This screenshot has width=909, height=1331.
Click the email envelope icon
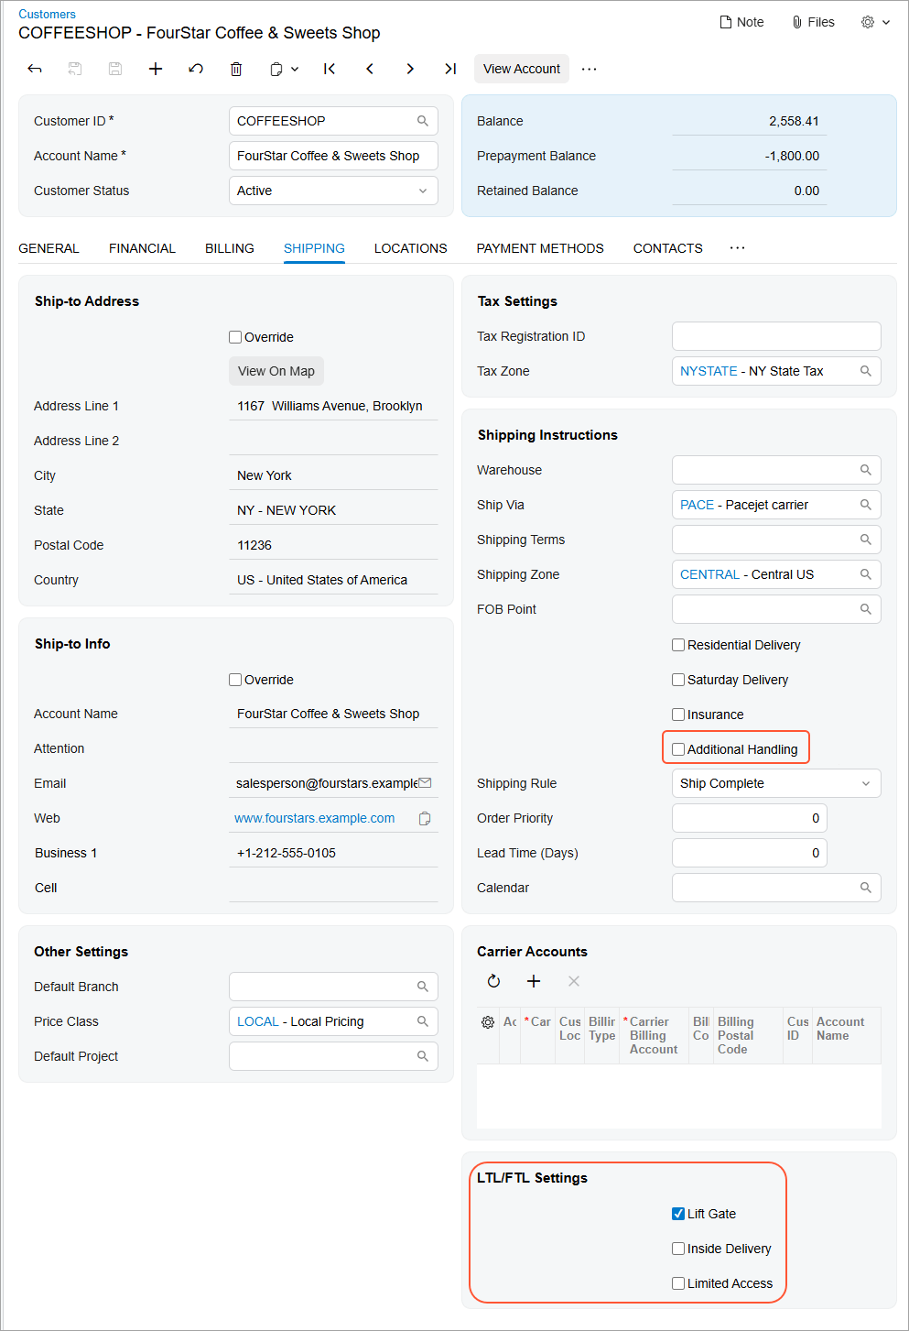point(425,783)
